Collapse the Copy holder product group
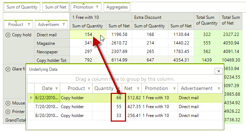Screen dimensions: 246x133 pos(8,35)
